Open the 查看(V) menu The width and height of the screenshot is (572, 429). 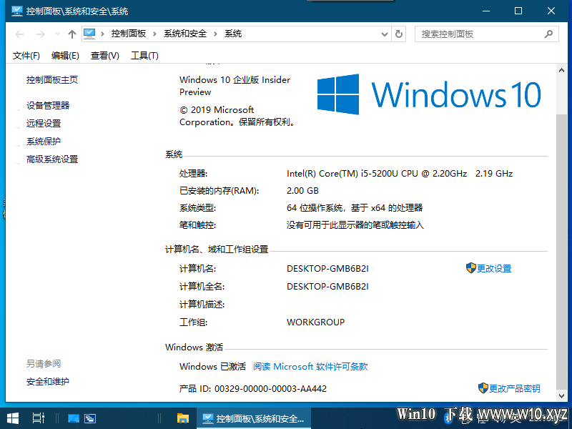point(105,56)
